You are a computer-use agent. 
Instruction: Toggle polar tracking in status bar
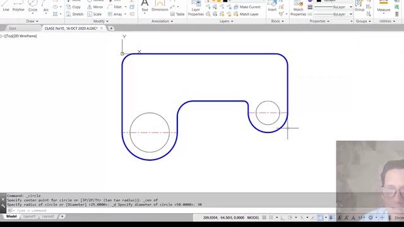pyautogui.click(x=290, y=218)
